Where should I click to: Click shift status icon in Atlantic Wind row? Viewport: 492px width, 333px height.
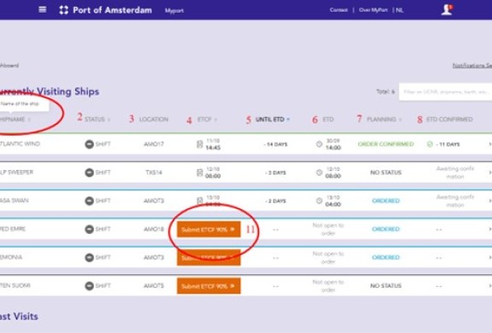(89, 144)
